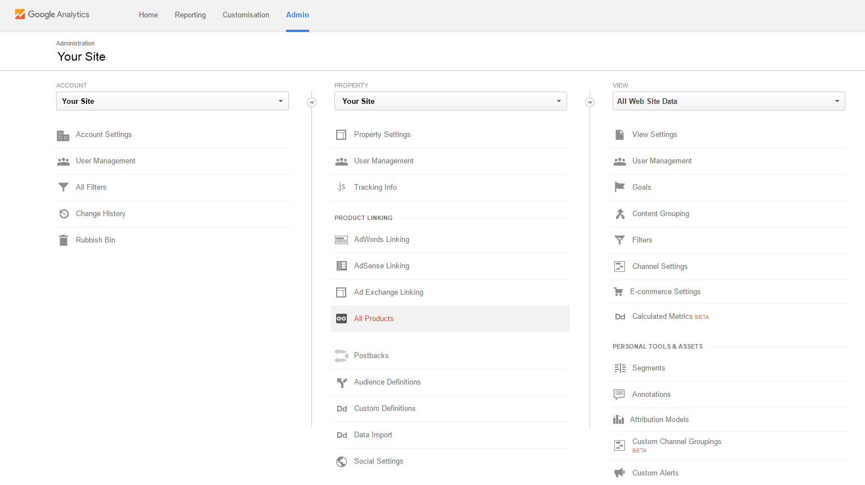Open the Attribution Models link
Viewport: 865px width, 485px height.
[x=659, y=420]
